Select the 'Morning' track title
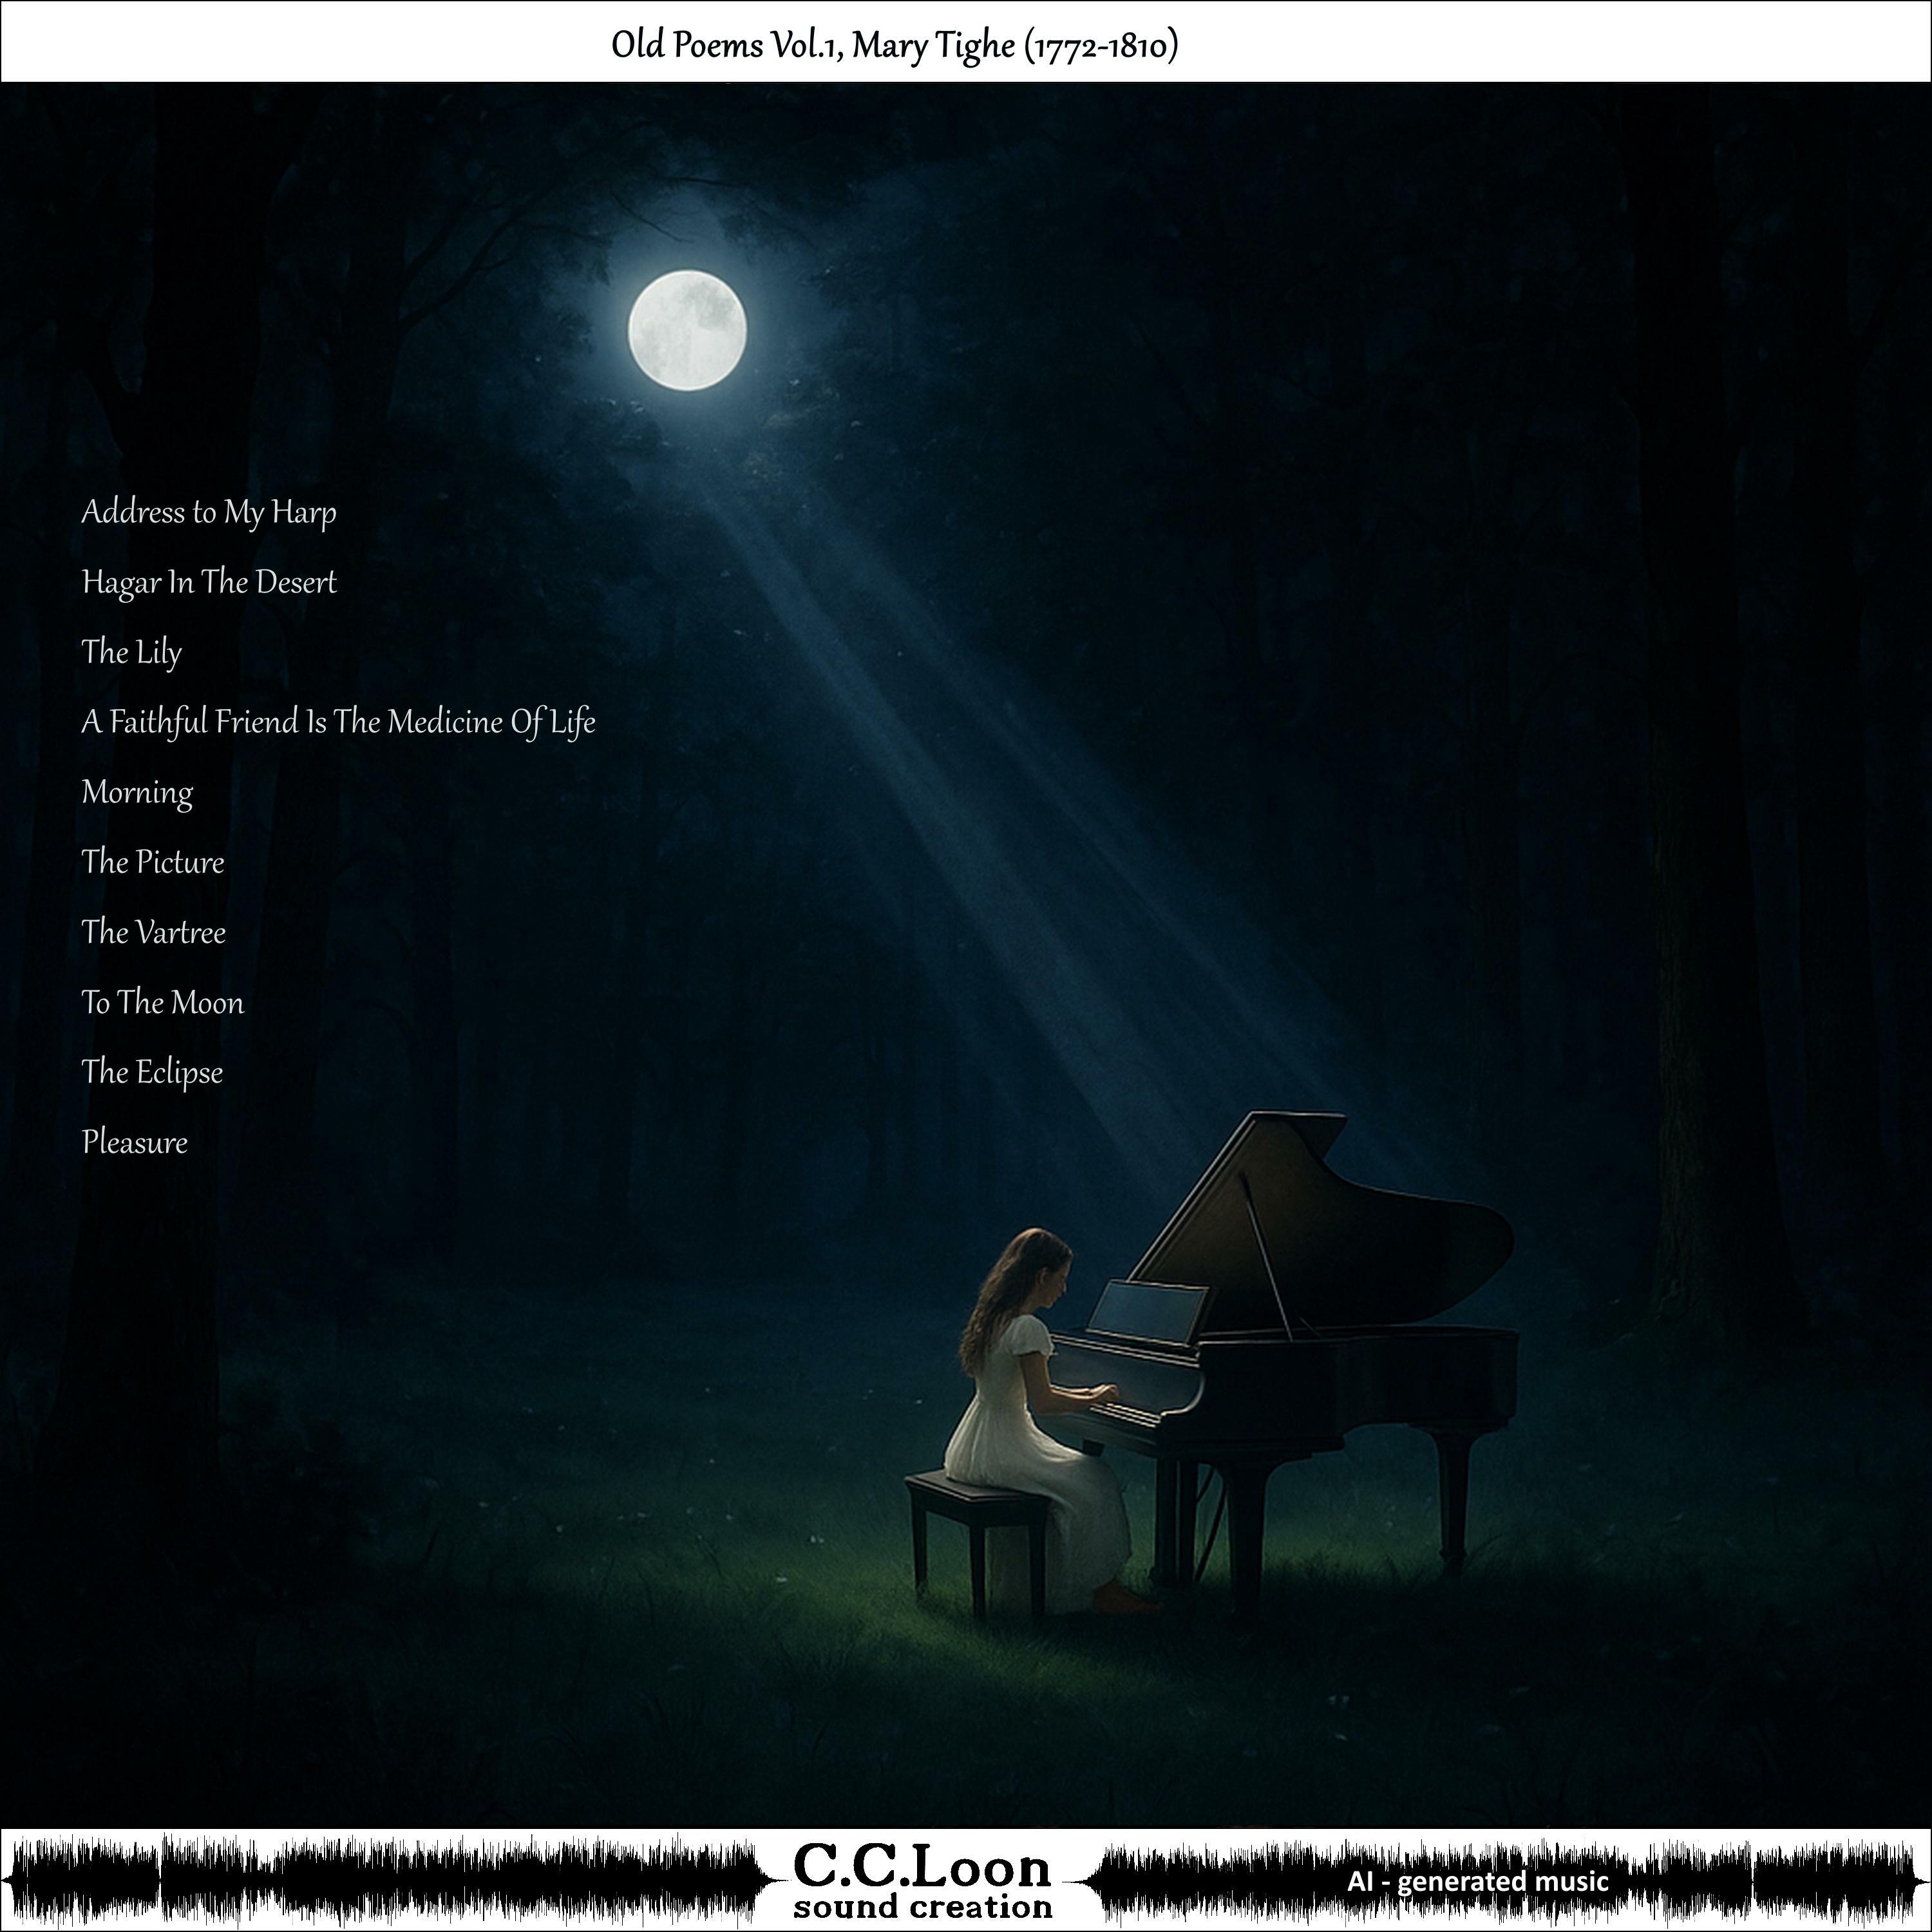 137,792
